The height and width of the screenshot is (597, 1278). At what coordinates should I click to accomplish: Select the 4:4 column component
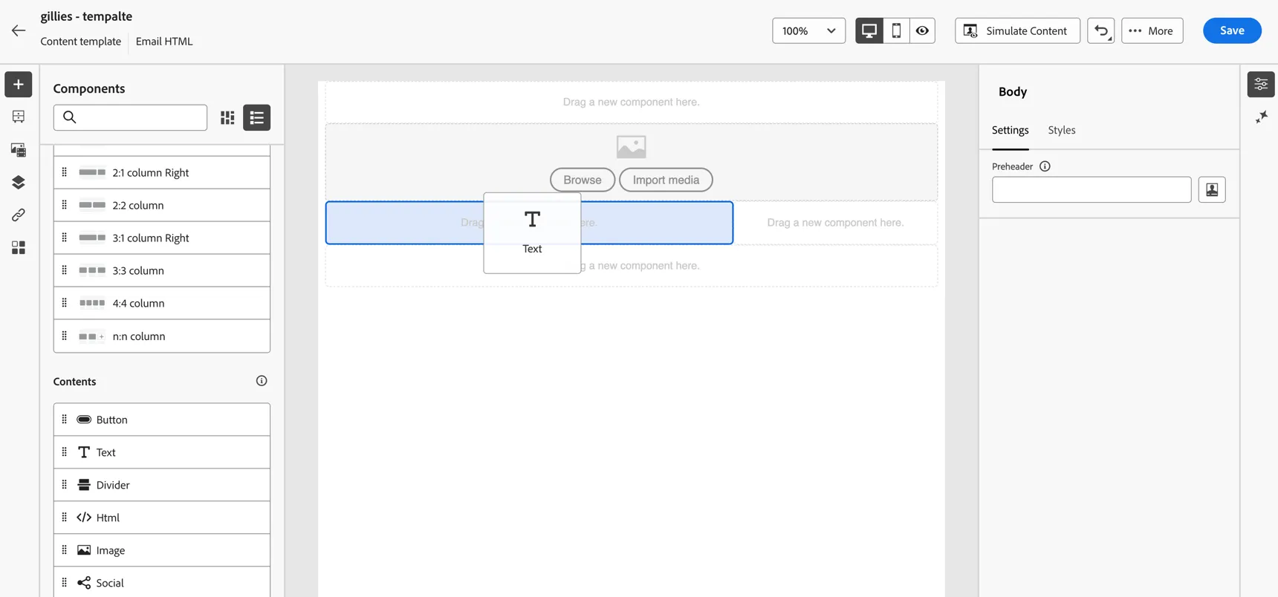pos(162,303)
